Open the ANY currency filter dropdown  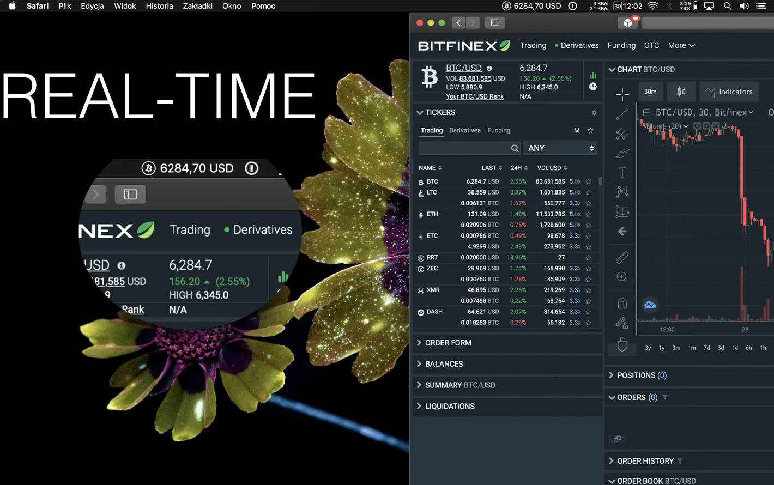[560, 148]
